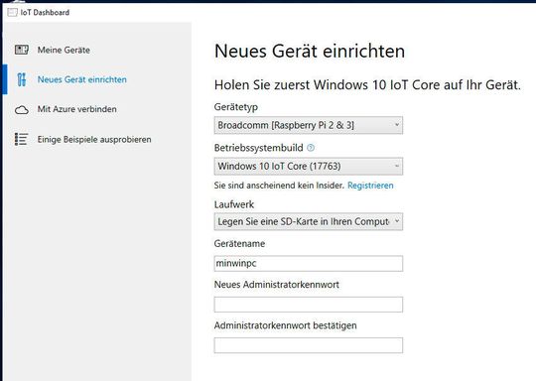
Task: Open Meine Geräte devices icon
Action: point(22,50)
